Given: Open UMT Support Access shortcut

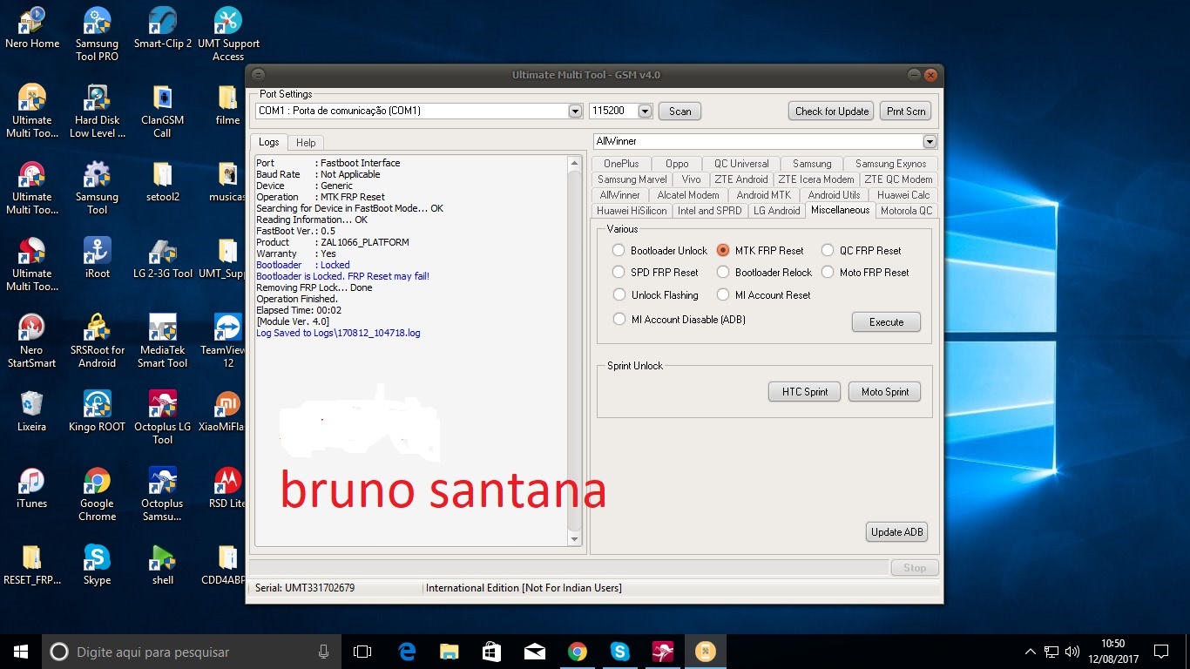Looking at the screenshot, I should [228, 34].
